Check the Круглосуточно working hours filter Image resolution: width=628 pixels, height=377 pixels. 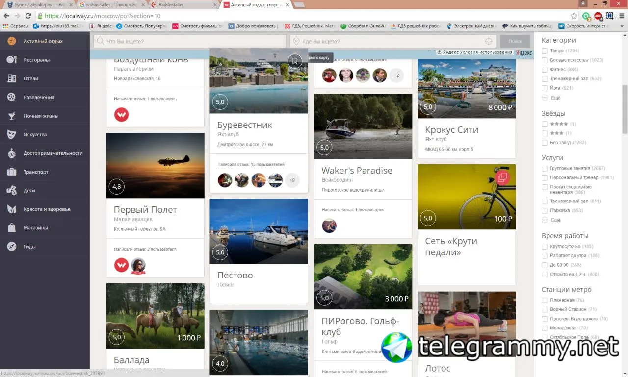(545, 246)
